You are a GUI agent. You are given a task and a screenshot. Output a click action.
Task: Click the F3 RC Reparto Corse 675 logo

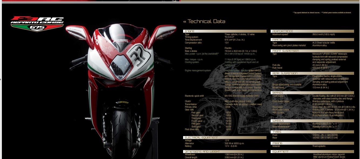37,24
